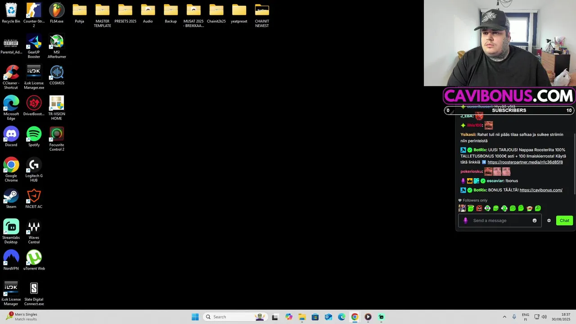Select the Chainit2k25 folder
Image resolution: width=576 pixels, height=324 pixels.
[x=216, y=13]
